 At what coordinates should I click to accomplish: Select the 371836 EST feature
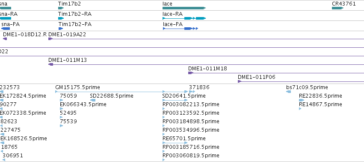point(192,92)
